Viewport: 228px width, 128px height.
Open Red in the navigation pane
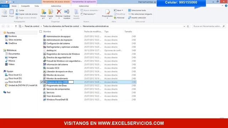9,92
